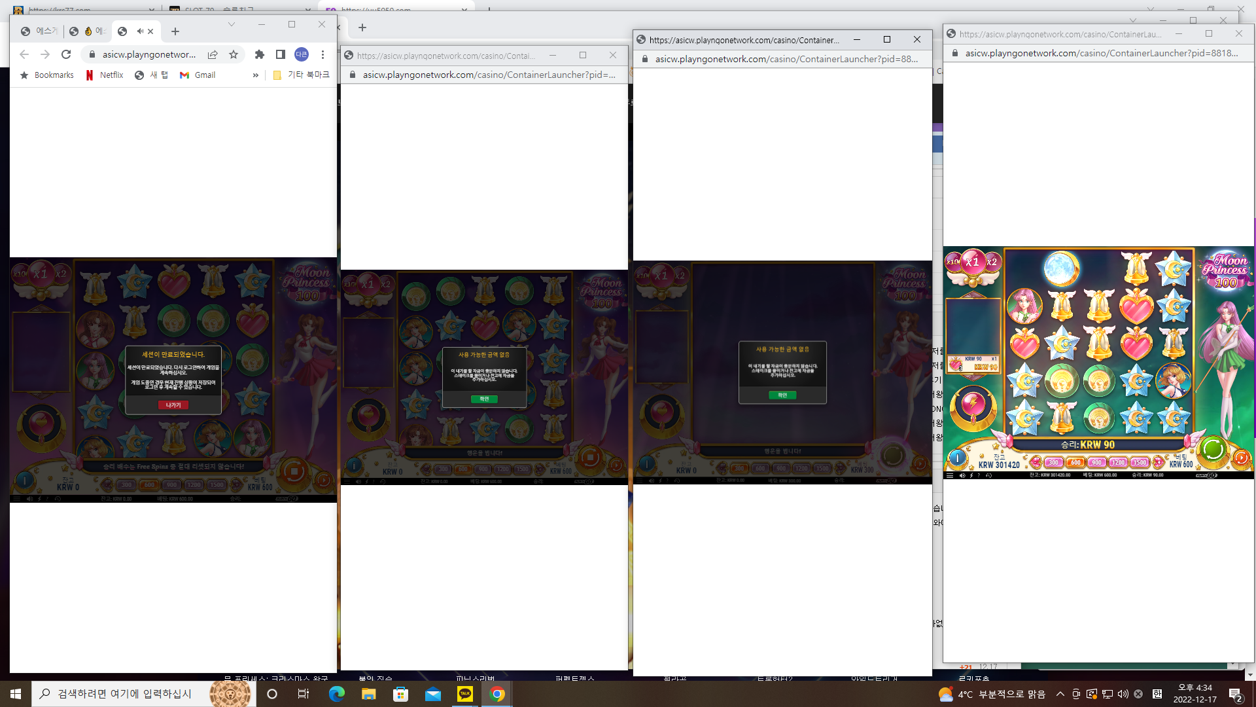Click the pink lightning orb in rightmost game

(x=973, y=406)
